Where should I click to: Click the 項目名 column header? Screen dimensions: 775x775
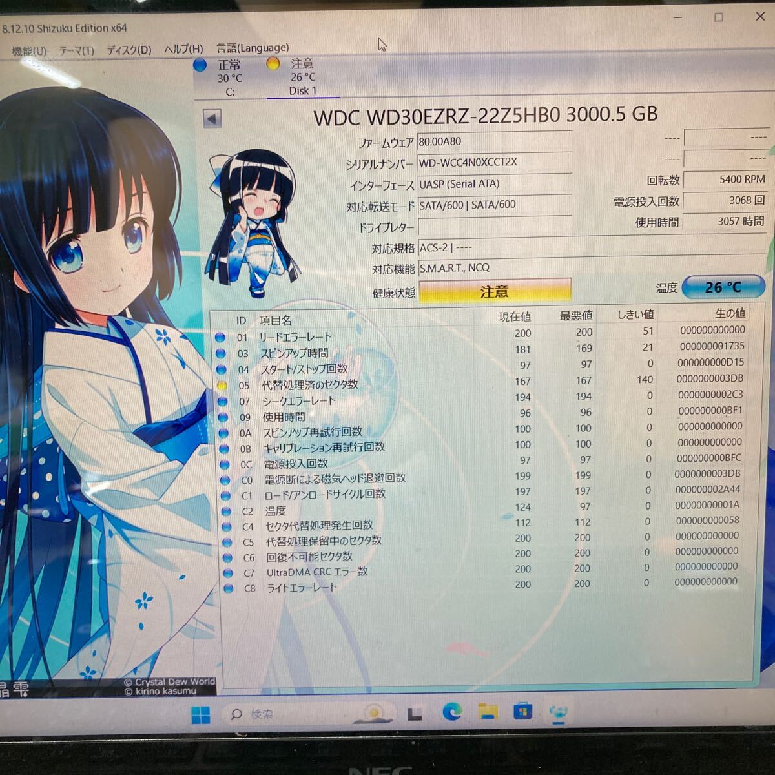pyautogui.click(x=276, y=320)
